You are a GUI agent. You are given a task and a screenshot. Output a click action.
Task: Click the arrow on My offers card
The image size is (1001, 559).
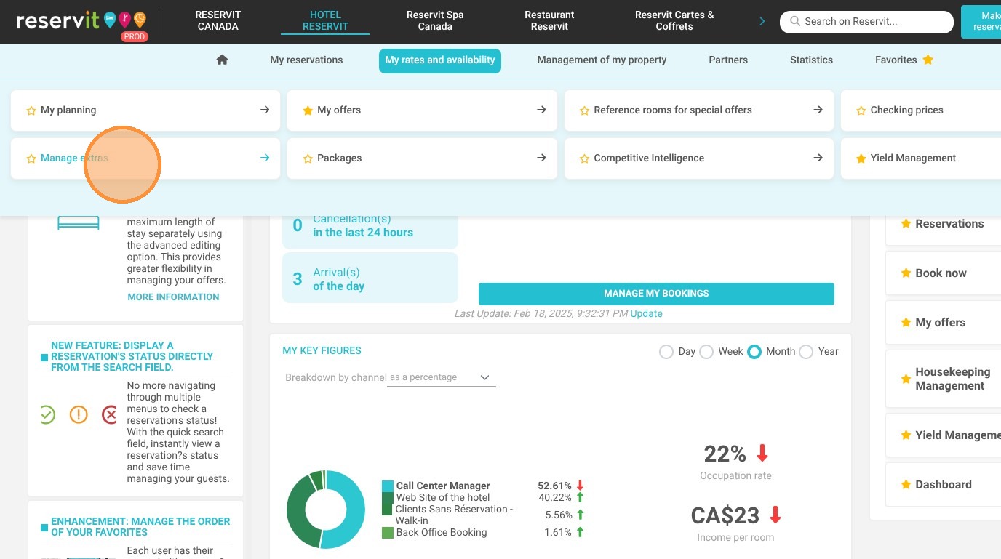pyautogui.click(x=541, y=110)
